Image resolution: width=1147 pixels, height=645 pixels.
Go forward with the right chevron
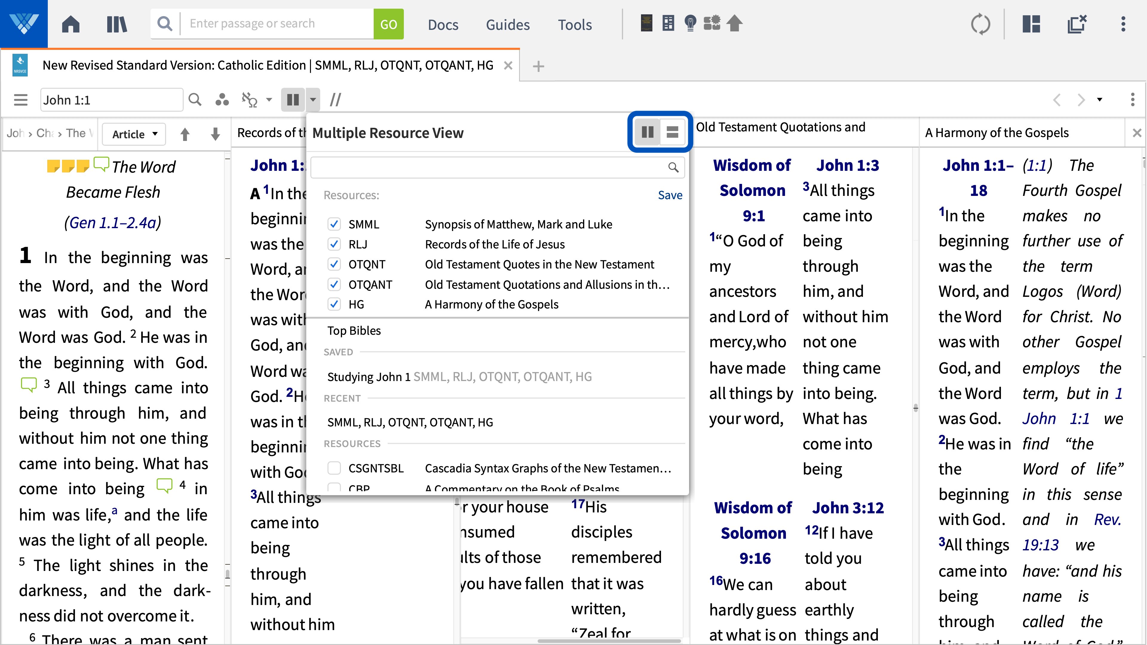click(1081, 100)
